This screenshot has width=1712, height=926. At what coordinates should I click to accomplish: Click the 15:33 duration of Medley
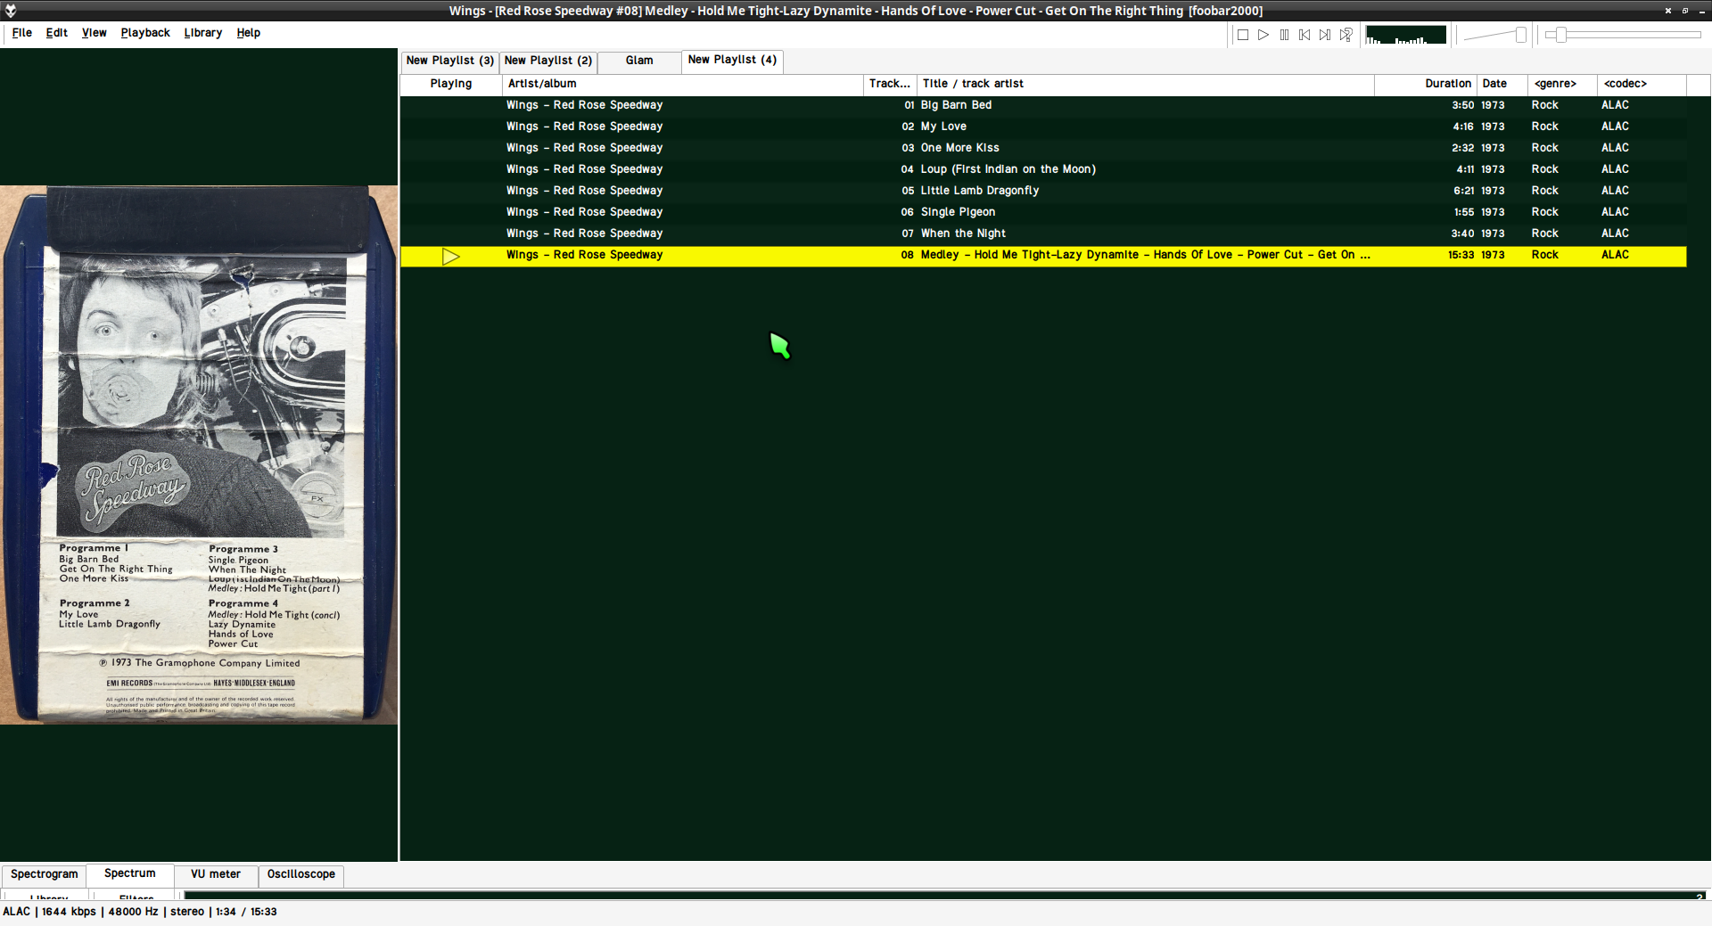coord(1461,255)
